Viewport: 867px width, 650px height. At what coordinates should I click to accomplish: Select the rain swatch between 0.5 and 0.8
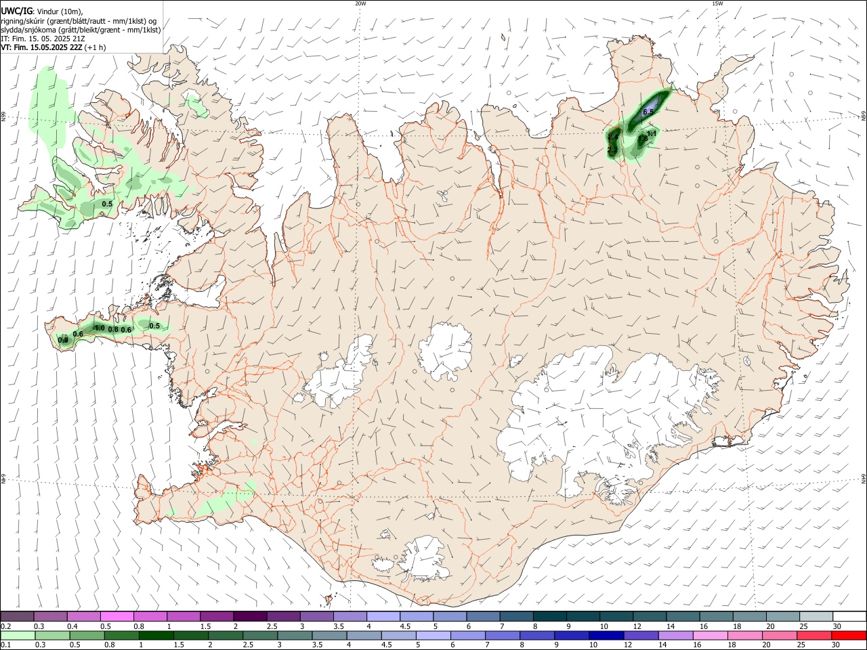(x=87, y=635)
